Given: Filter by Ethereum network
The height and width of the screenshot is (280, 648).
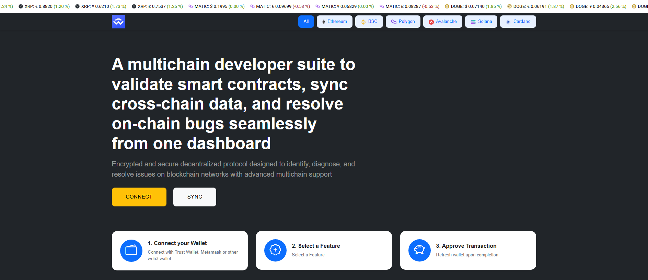Looking at the screenshot, I should pos(335,22).
